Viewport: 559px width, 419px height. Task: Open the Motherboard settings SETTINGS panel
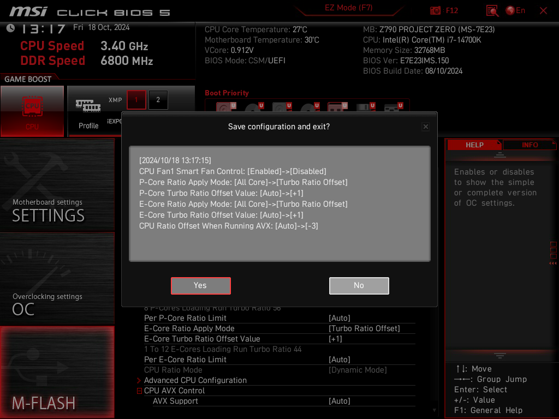tap(57, 184)
